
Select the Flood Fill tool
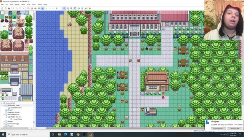pos(57,8)
